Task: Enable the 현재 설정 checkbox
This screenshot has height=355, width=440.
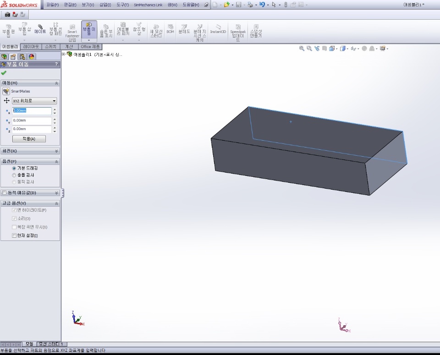Action: (x=14, y=235)
